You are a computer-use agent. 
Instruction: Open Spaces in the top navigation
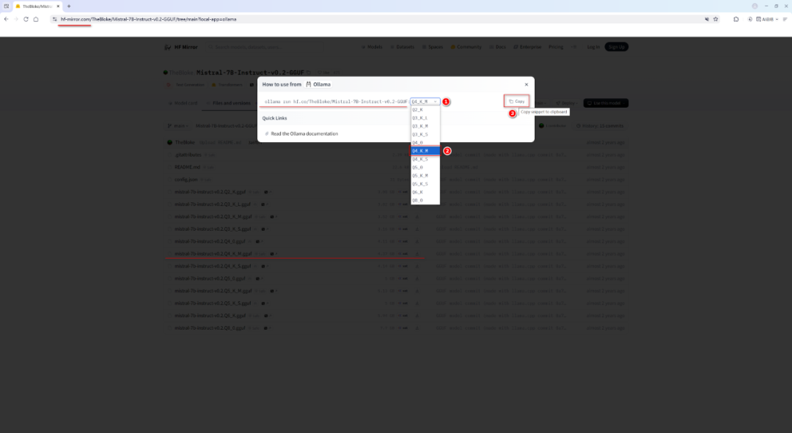[433, 47]
